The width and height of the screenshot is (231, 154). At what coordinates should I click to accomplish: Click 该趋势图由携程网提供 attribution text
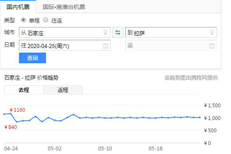pyautogui.click(x=191, y=78)
